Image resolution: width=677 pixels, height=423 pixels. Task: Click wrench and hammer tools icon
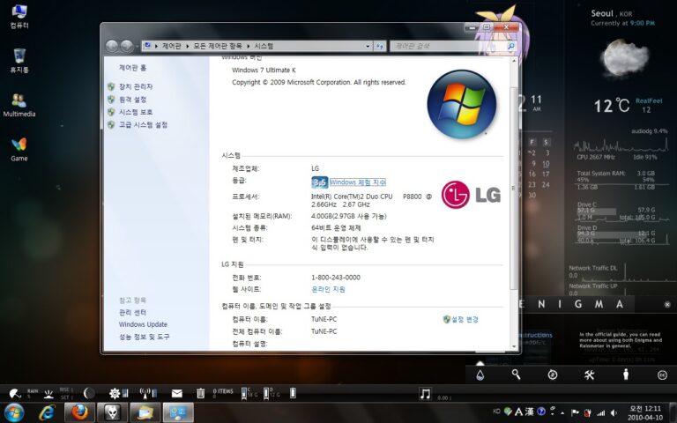pyautogui.click(x=589, y=375)
